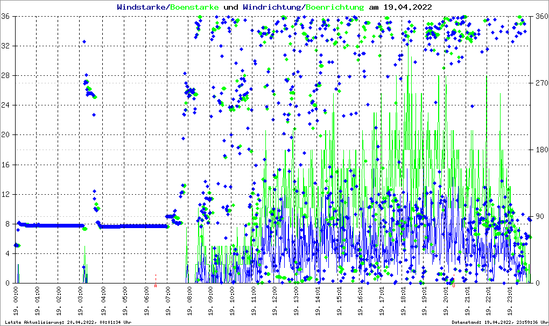Click the "19. 18:01" time axis label
The width and height of the screenshot is (549, 326).
(x=404, y=301)
